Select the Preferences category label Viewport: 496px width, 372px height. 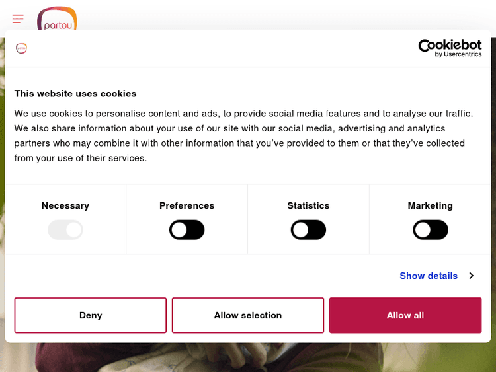pos(187,205)
